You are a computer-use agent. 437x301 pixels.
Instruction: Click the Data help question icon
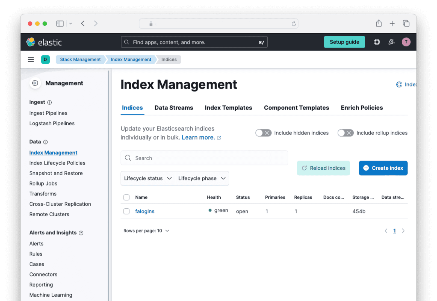click(x=46, y=142)
